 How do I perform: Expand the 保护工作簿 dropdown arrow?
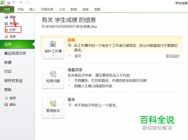[x=53, y=56]
